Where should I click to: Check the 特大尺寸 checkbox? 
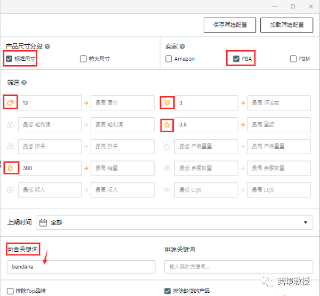click(x=83, y=59)
